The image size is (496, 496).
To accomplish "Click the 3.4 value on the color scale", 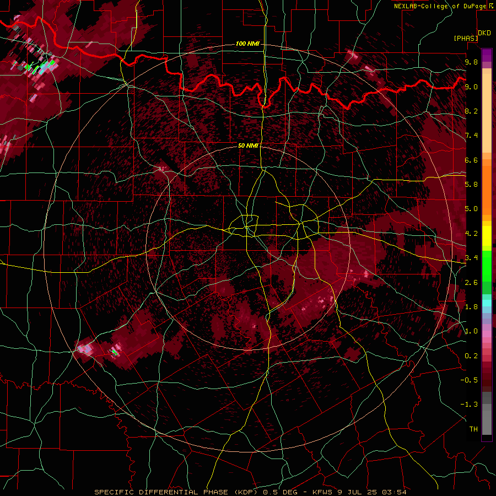I will [471, 258].
